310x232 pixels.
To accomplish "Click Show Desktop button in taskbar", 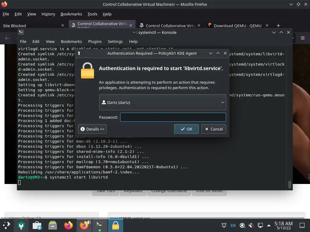I will [x=302, y=225].
